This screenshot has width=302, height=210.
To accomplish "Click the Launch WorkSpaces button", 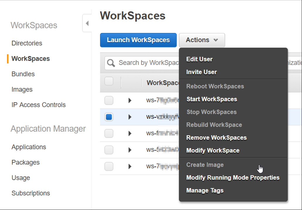I will (x=138, y=40).
